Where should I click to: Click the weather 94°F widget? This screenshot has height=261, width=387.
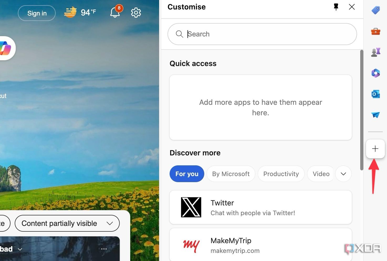pyautogui.click(x=80, y=12)
